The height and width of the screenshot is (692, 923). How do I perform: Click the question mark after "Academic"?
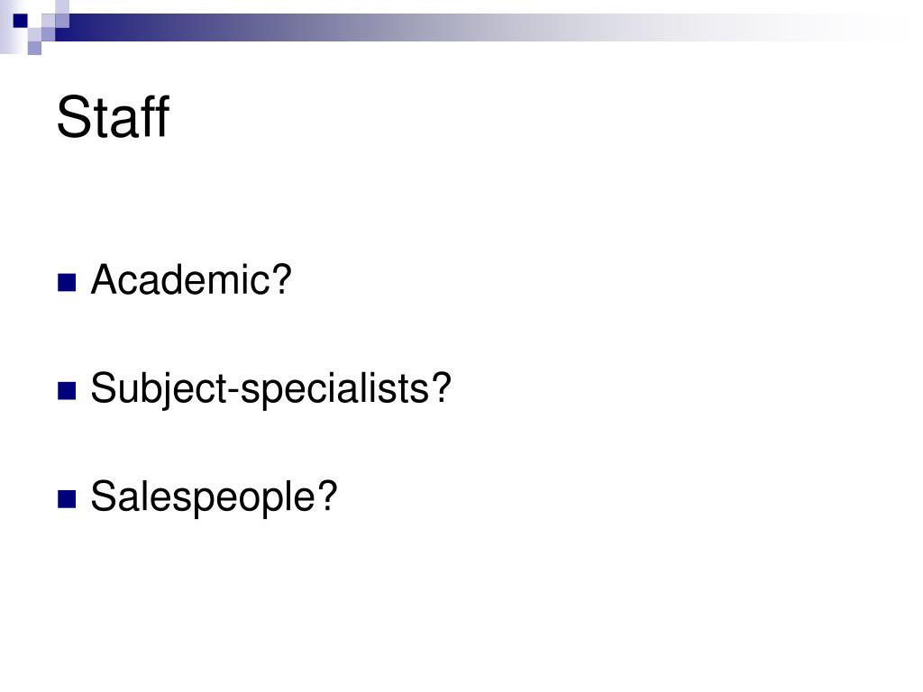click(x=281, y=278)
